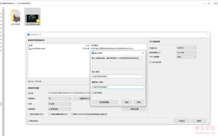Close the 新建压缩文件 dialog
Viewport: 218px width, 136px height.
[207, 35]
